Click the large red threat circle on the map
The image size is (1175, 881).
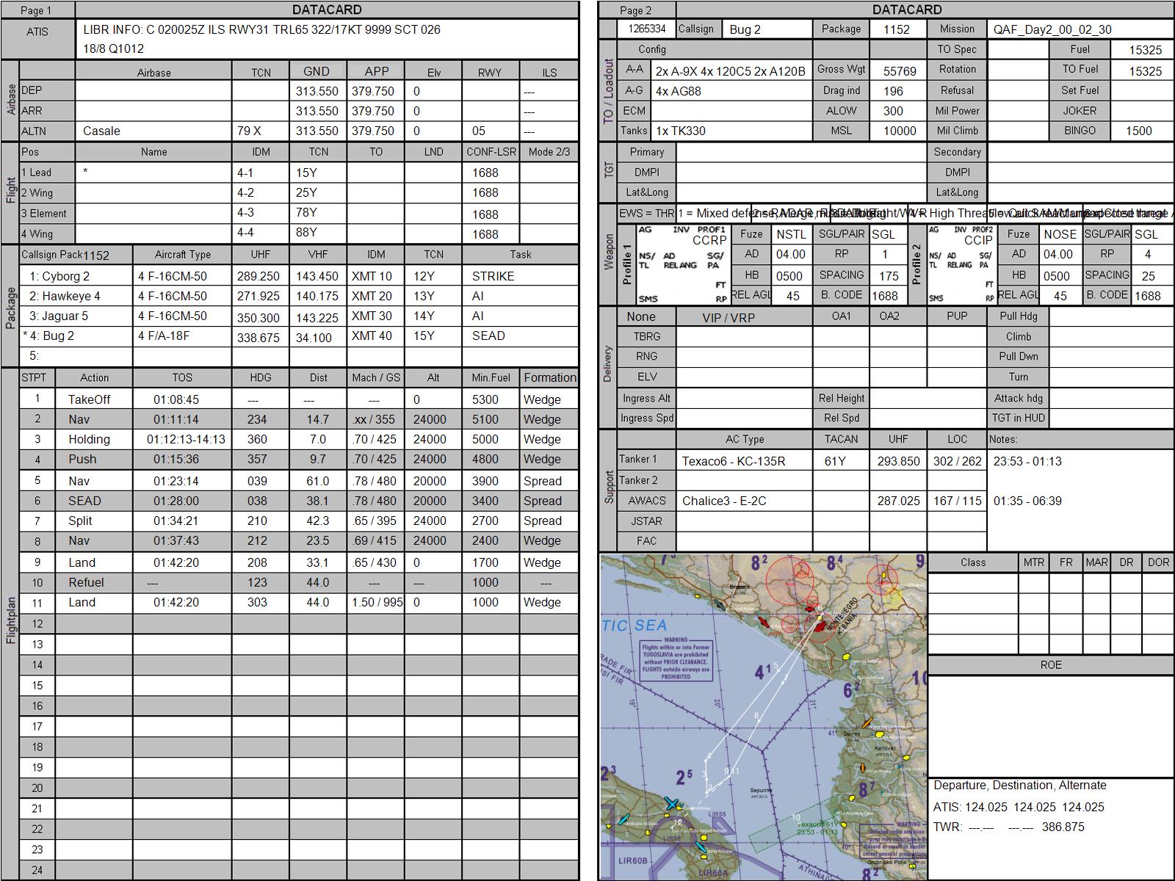pos(790,582)
